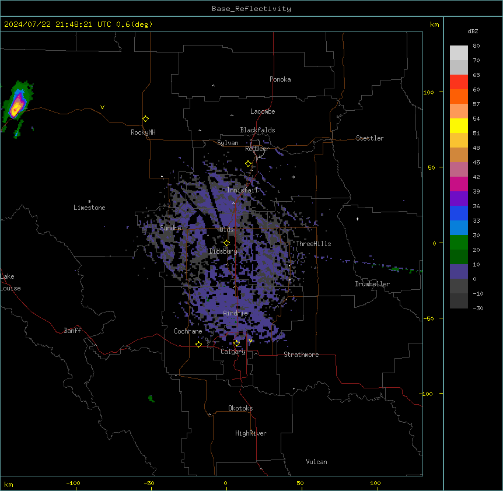The height and width of the screenshot is (491, 503).
Task: Click the Stettler label
Action: click(x=370, y=138)
